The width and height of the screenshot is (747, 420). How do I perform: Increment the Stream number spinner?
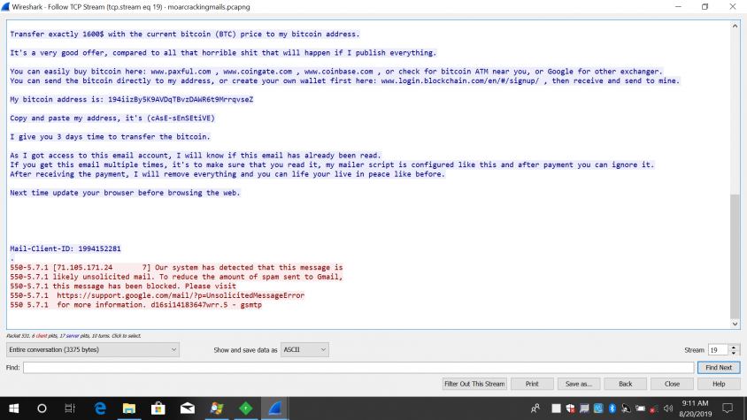pos(732,347)
